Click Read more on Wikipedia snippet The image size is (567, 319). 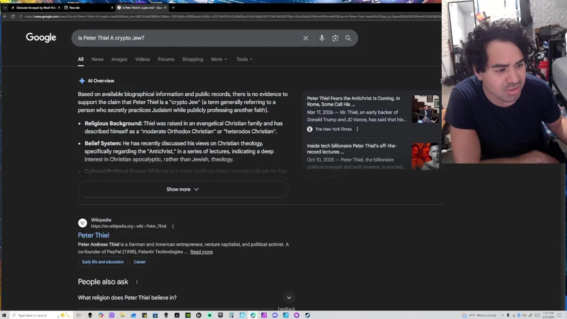click(202, 252)
